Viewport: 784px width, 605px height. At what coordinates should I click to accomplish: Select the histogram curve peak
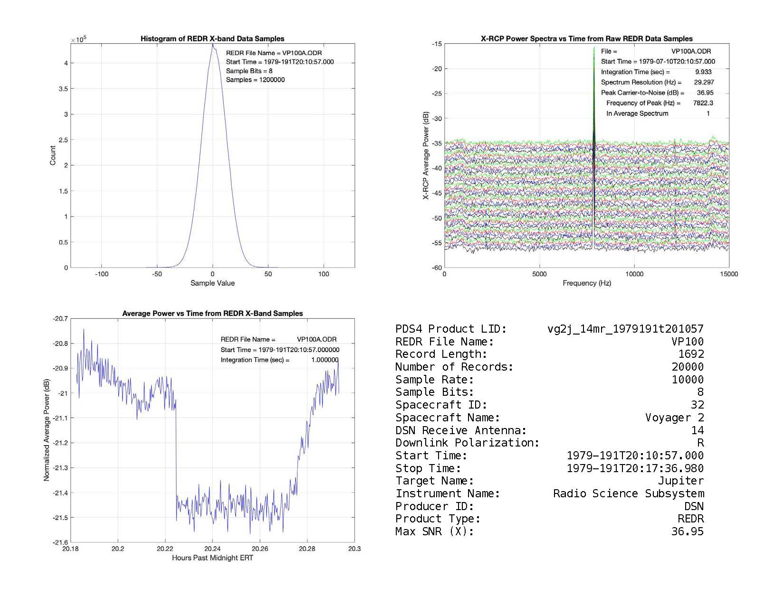pyautogui.click(x=213, y=46)
